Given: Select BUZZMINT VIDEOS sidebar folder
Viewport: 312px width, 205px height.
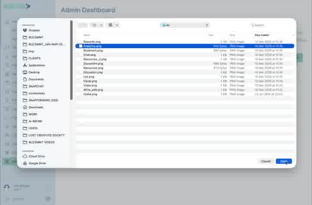Looking at the screenshot, I should pos(39,142).
